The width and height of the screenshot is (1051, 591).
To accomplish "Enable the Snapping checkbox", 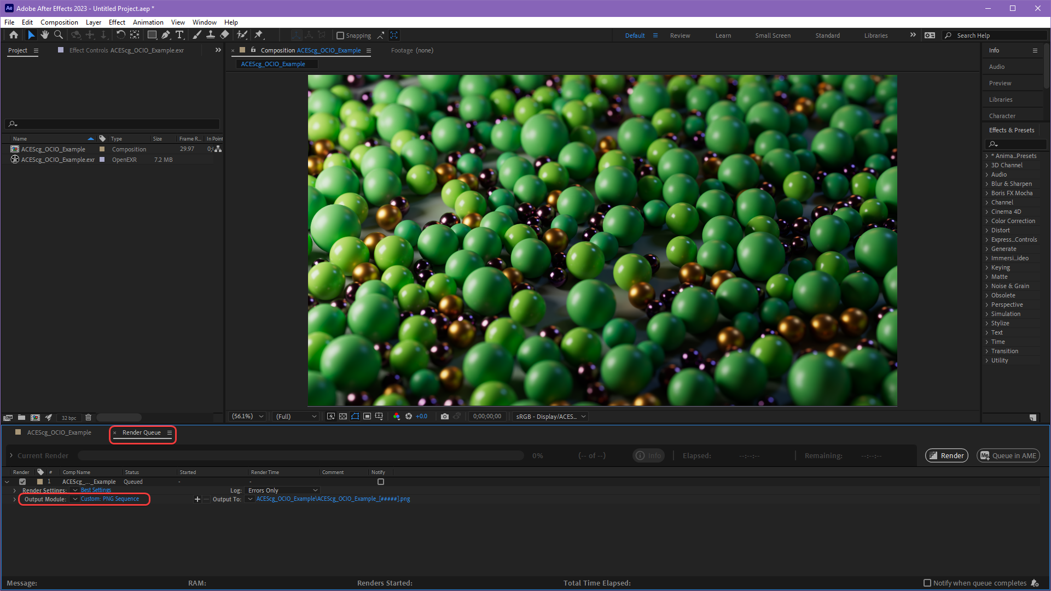I will coord(340,36).
